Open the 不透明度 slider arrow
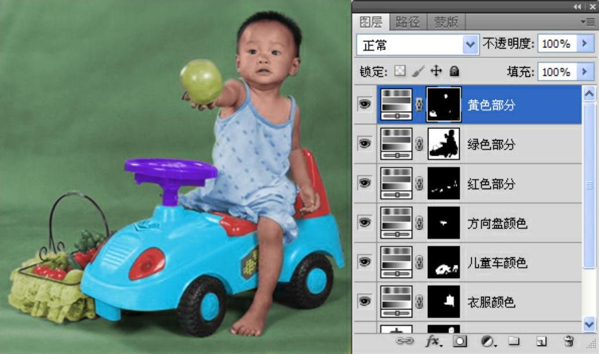Image resolution: width=599 pixels, height=354 pixels. 585,43
